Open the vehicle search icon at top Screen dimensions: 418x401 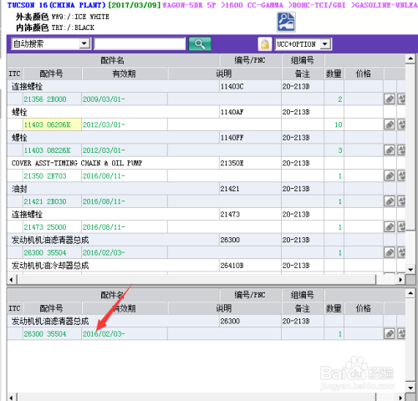286,22
